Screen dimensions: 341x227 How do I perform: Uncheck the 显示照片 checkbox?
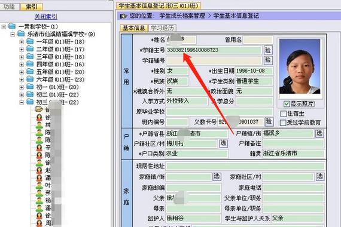click(x=287, y=104)
